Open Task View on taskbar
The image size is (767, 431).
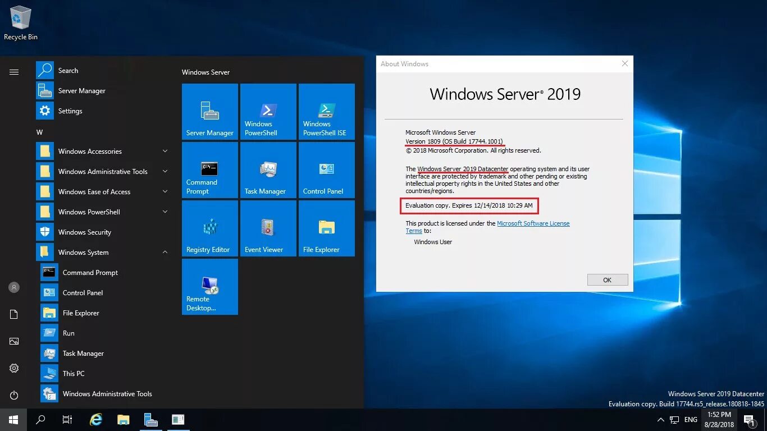67,420
